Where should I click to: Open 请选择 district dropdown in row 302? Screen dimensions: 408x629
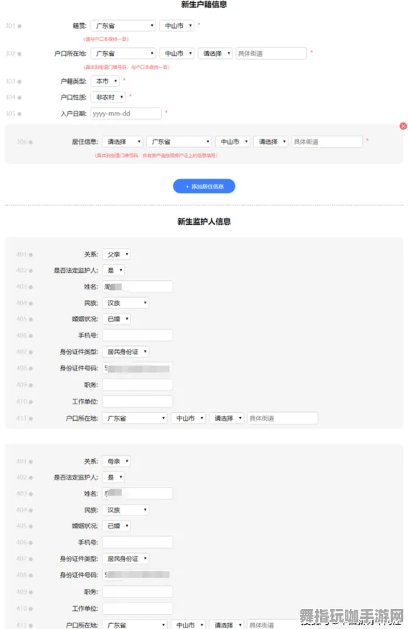coord(215,53)
